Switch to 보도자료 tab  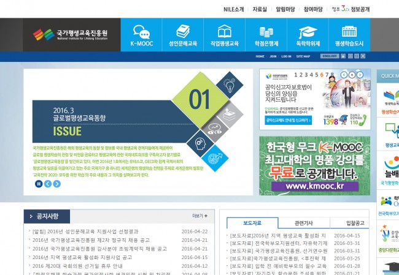[252, 223]
